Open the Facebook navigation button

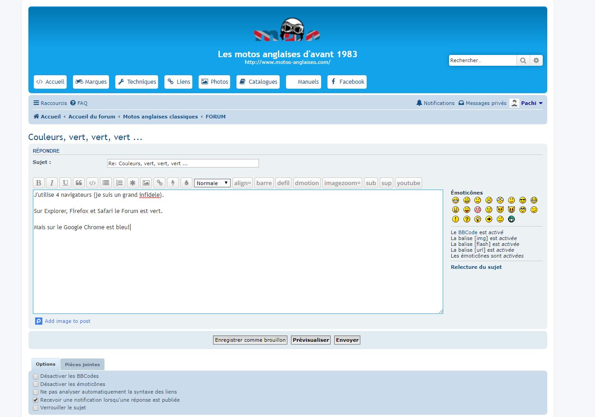347,82
